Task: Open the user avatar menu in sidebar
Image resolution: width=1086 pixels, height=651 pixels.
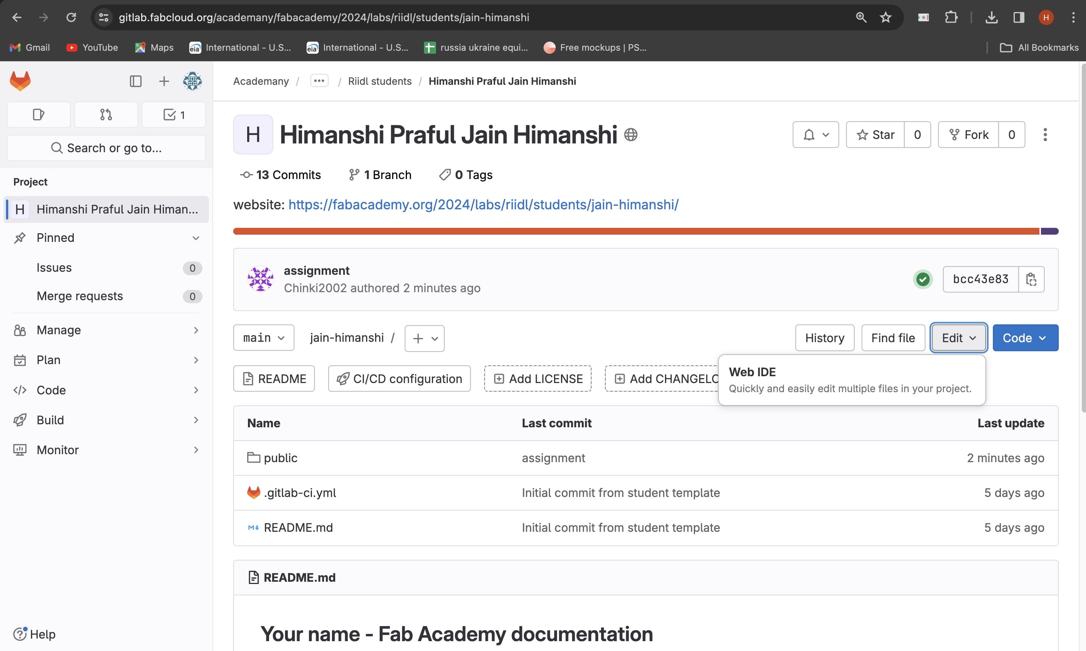Action: (x=192, y=81)
